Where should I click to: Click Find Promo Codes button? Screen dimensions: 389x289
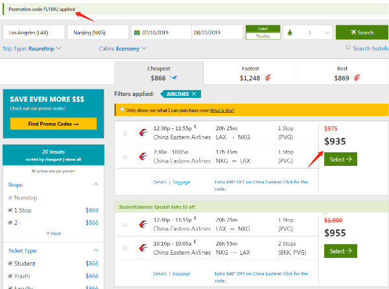53,124
